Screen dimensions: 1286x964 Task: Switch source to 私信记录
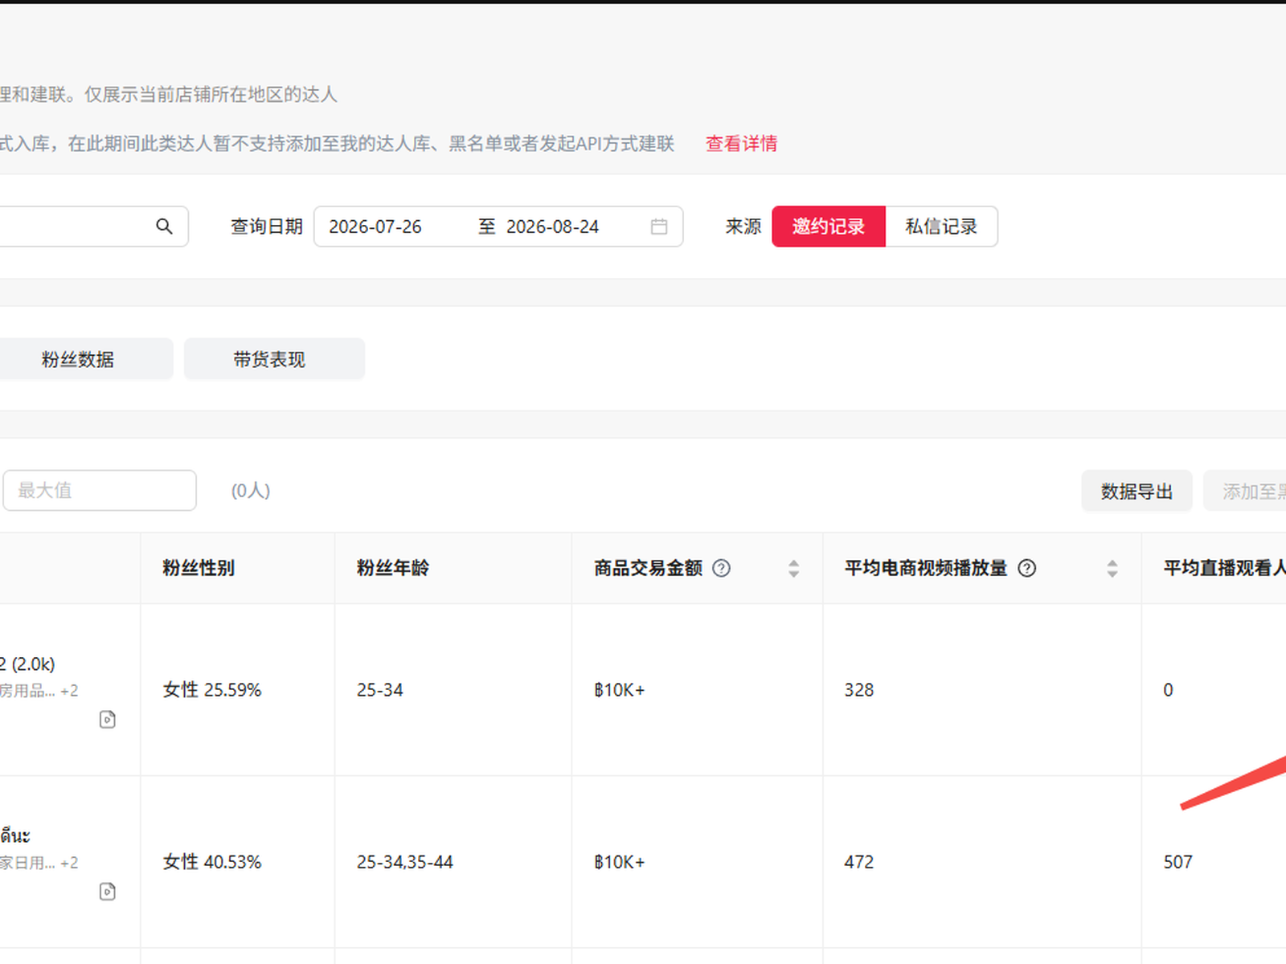(941, 227)
